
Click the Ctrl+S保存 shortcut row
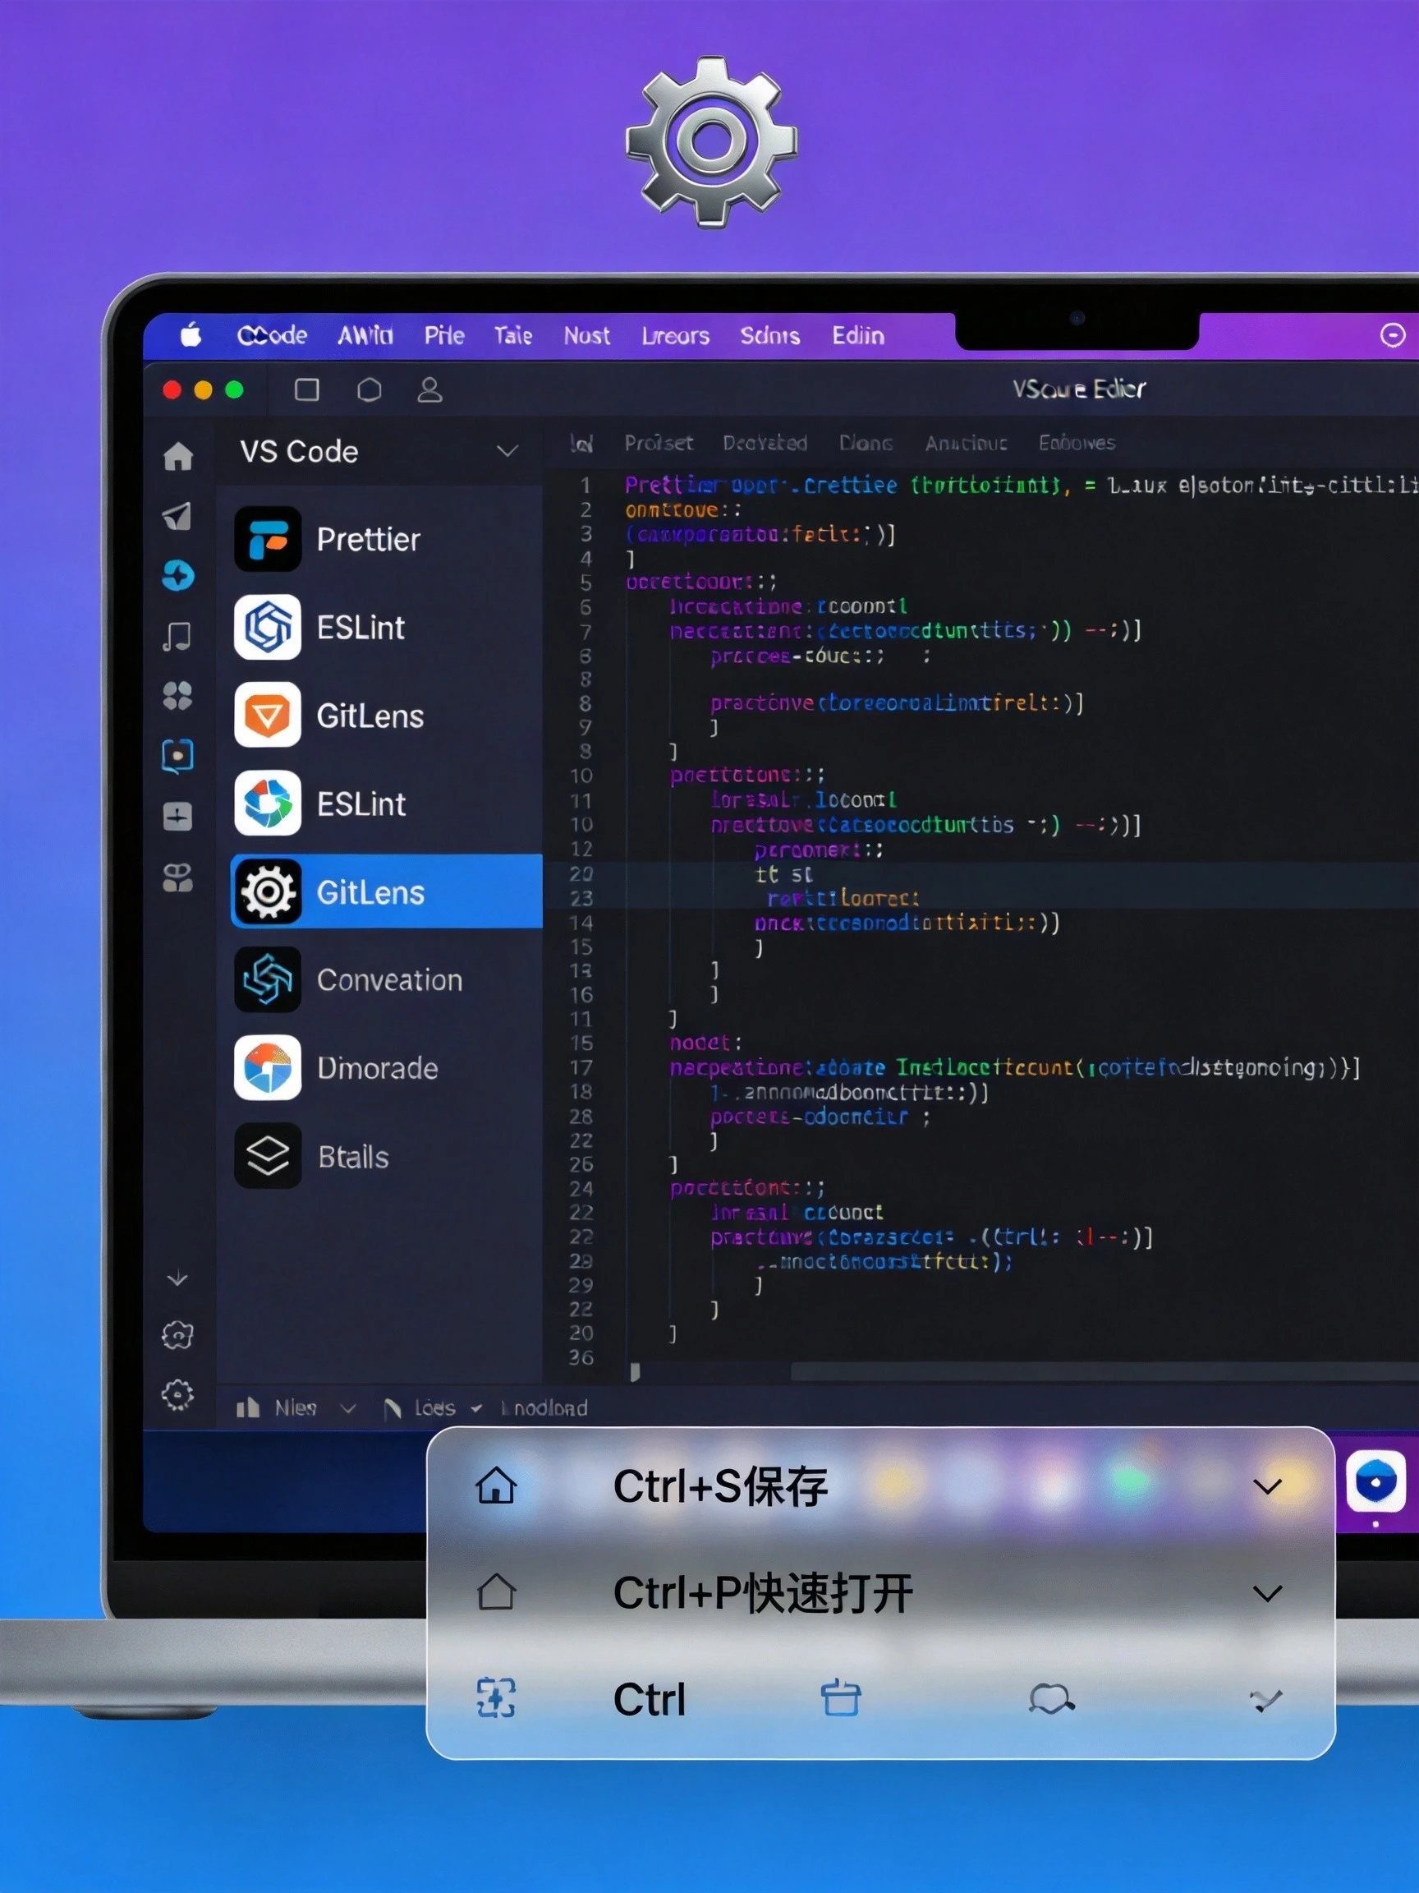pyautogui.click(x=880, y=1486)
